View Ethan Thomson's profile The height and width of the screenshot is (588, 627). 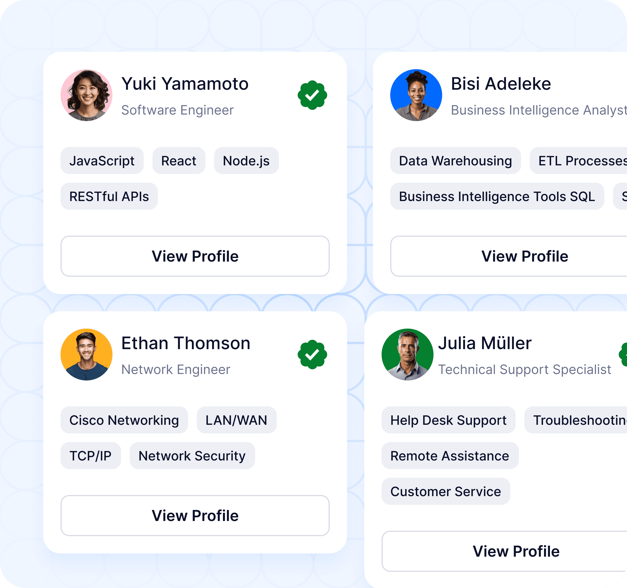click(195, 516)
